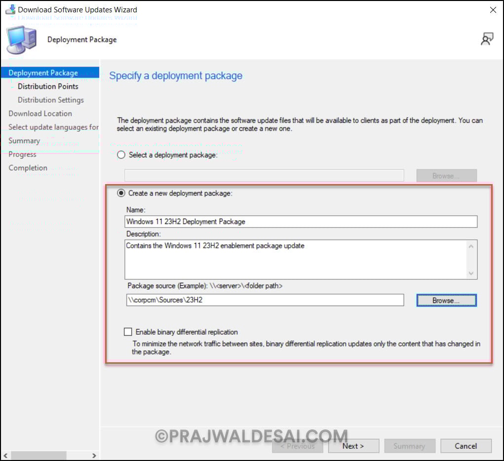
Task: Click the download wizard title bar icon
Action: [x=10, y=9]
